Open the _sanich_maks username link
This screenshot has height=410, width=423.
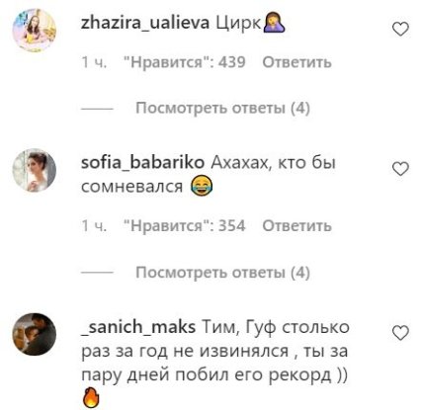pos(138,327)
